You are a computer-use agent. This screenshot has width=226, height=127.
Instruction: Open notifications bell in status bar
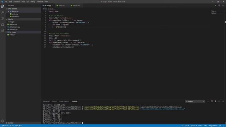(224, 126)
